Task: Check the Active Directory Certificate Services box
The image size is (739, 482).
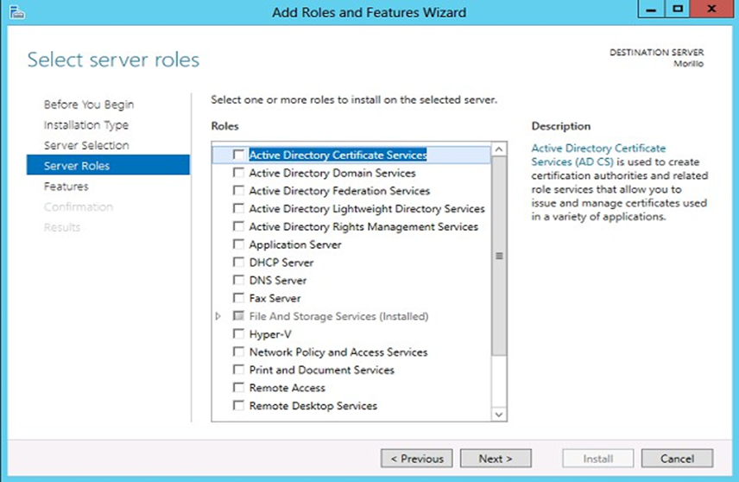Action: [239, 155]
